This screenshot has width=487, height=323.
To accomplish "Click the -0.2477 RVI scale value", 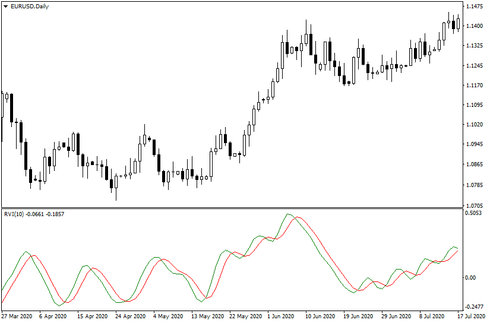I will click(475, 307).
